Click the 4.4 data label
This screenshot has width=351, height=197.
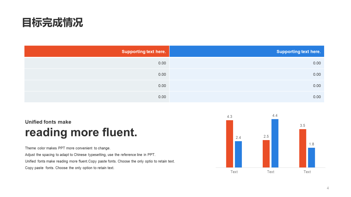(x=275, y=115)
